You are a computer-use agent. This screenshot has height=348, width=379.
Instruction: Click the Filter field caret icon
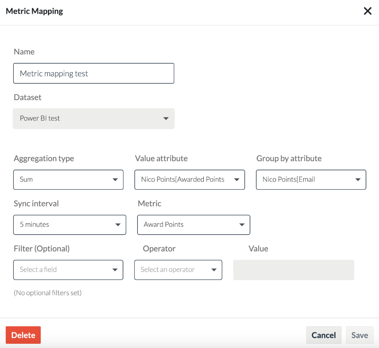tap(115, 270)
